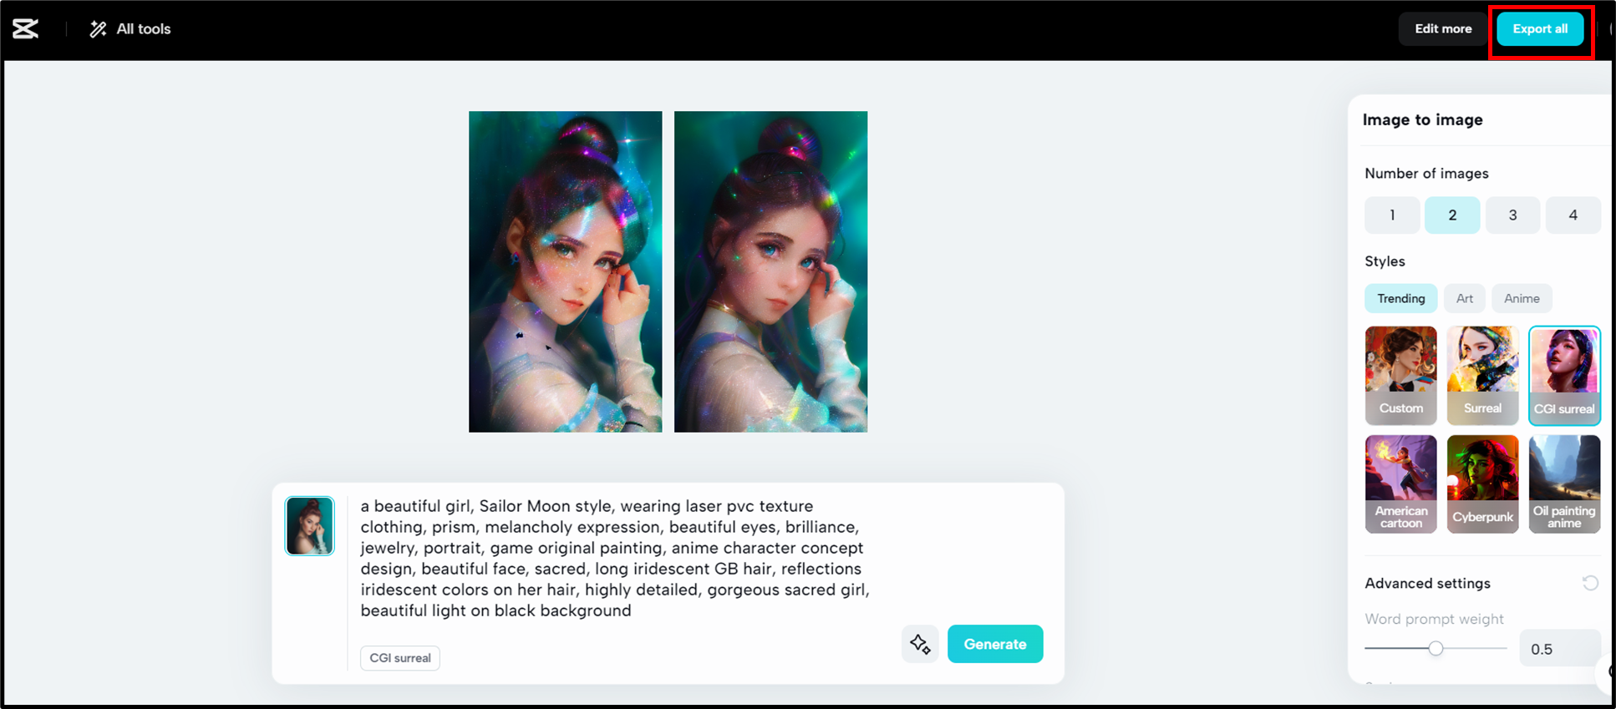Image resolution: width=1616 pixels, height=709 pixels.
Task: Choose the Surreal style
Action: pyautogui.click(x=1482, y=375)
